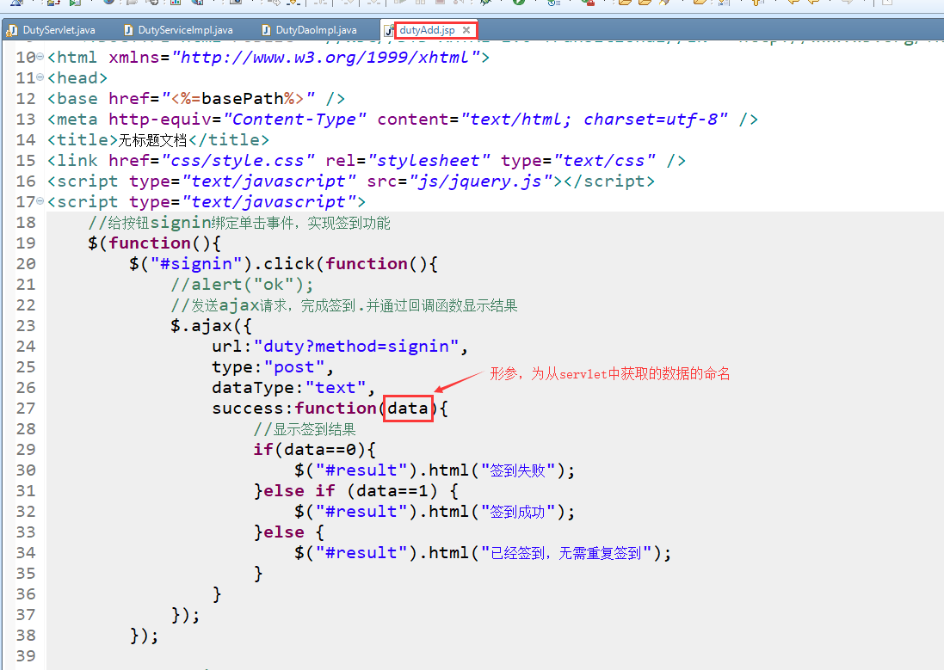Collapse the head element fold at line 11

40,77
